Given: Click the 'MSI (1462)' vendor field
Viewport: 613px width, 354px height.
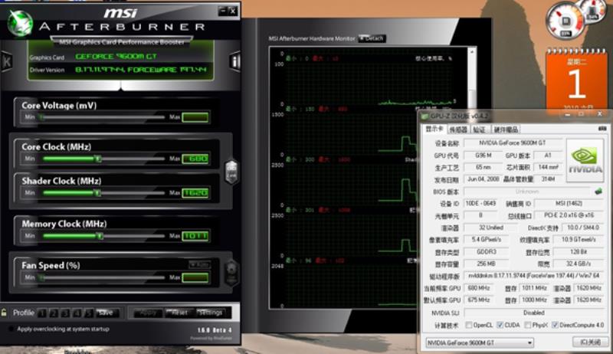Looking at the screenshot, I should 569,204.
